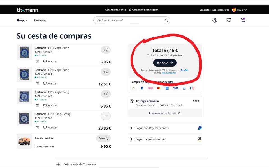Open Sobre nosotros link
Image resolution: width=269 pixels, height=168 pixels.
tap(221, 10)
